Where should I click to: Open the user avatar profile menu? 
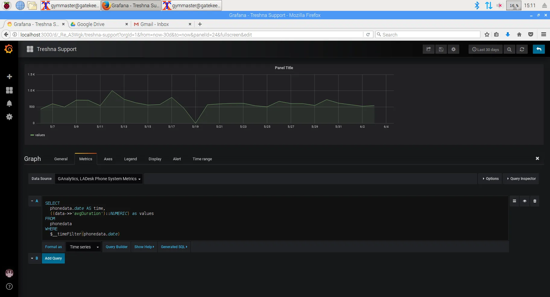click(x=9, y=273)
